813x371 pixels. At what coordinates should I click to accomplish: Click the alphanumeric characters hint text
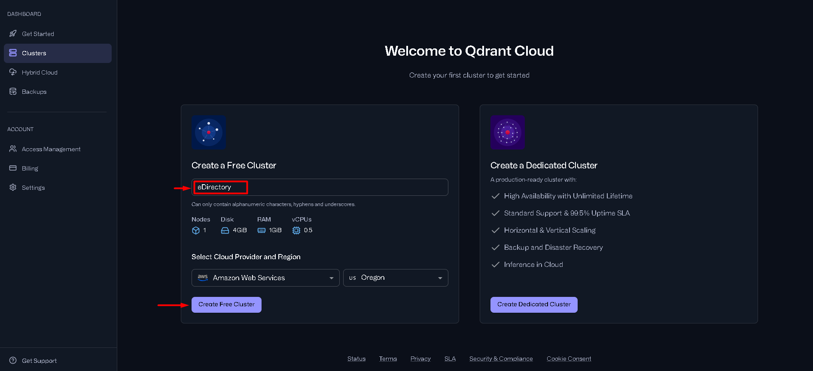click(x=273, y=204)
